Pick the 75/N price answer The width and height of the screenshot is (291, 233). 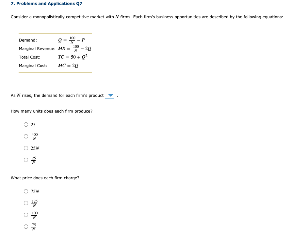coord(25,226)
